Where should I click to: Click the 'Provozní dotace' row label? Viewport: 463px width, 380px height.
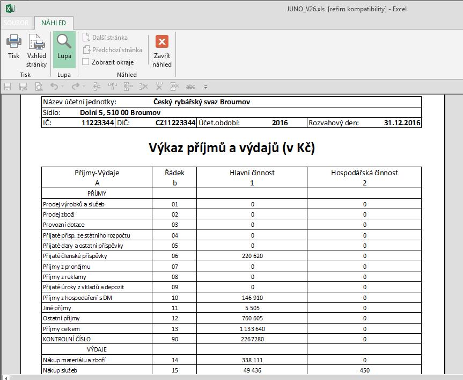[x=64, y=225]
